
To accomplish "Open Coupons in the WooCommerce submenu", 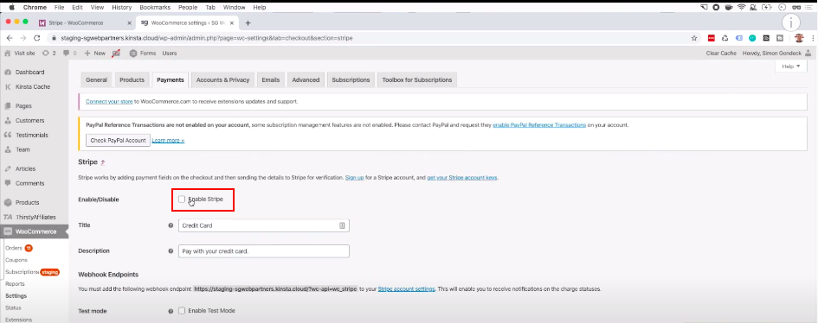I will pyautogui.click(x=16, y=260).
